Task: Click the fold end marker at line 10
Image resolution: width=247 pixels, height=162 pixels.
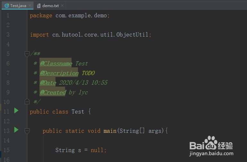Action: click(27, 101)
